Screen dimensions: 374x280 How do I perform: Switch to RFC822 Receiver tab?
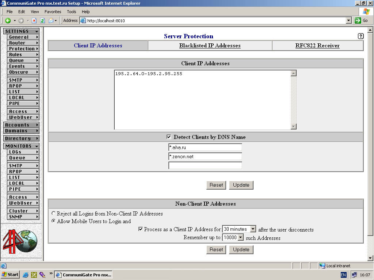(x=317, y=46)
